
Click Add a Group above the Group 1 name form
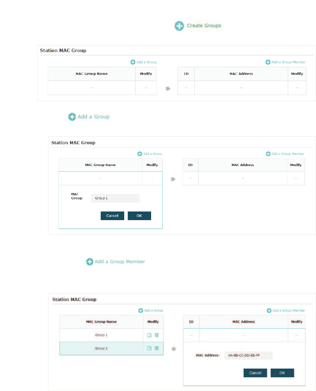tap(150, 154)
